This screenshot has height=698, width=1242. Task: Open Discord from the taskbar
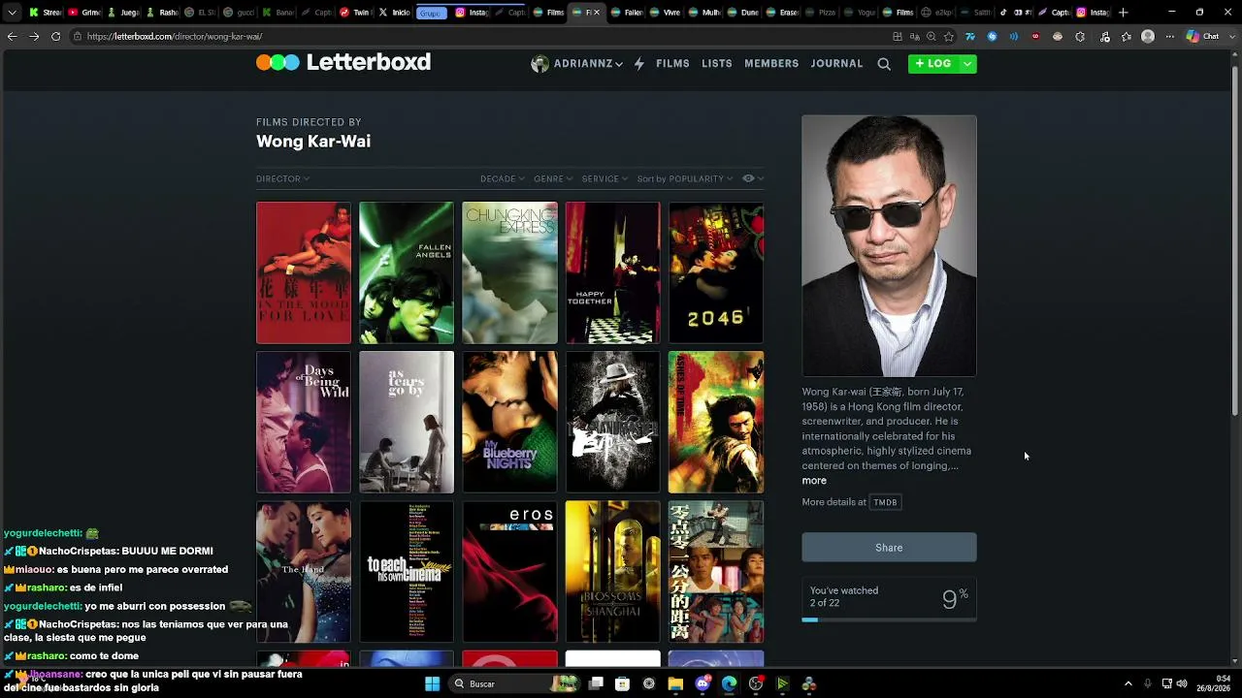pyautogui.click(x=703, y=683)
